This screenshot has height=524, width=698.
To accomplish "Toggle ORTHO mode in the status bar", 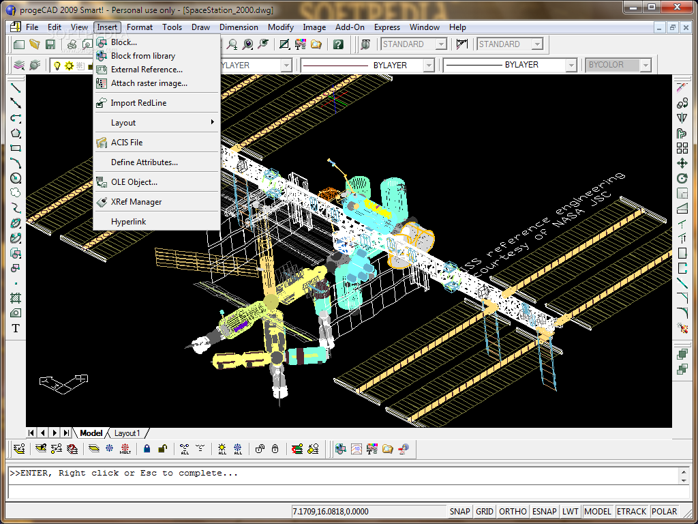I will (x=513, y=512).
